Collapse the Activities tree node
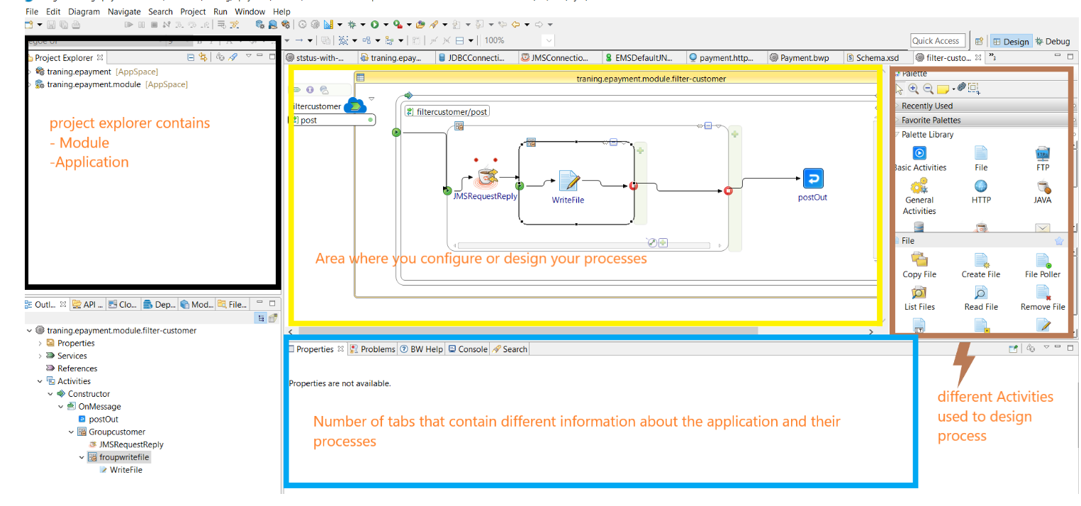 (x=40, y=381)
